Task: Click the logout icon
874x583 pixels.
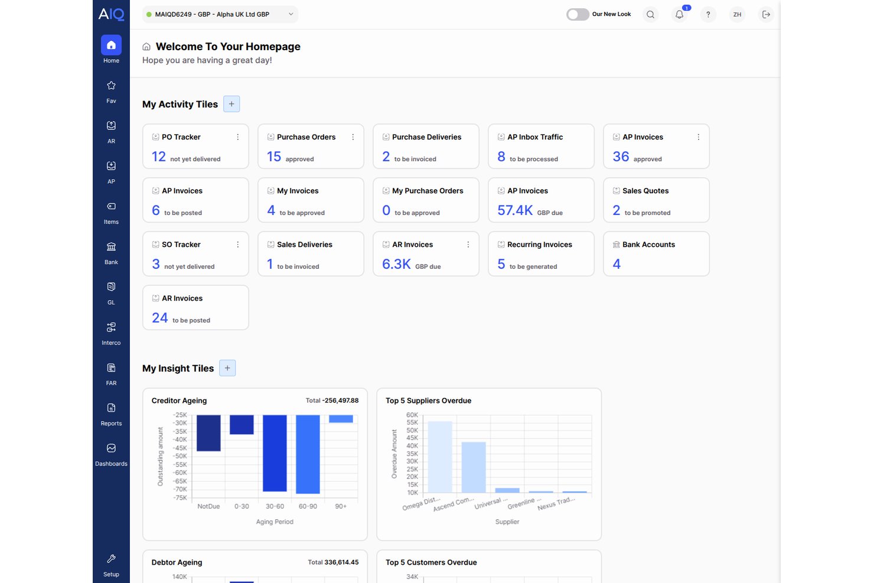Action: tap(766, 14)
